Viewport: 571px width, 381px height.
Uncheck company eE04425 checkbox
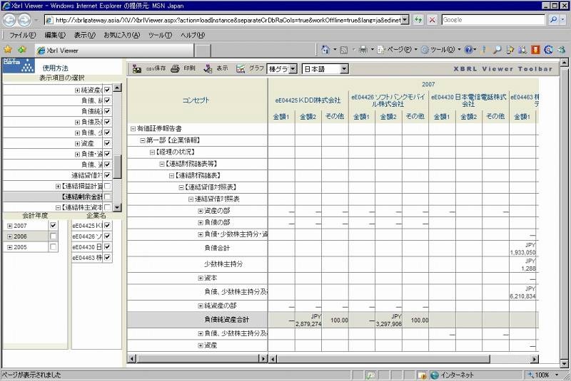[108, 226]
